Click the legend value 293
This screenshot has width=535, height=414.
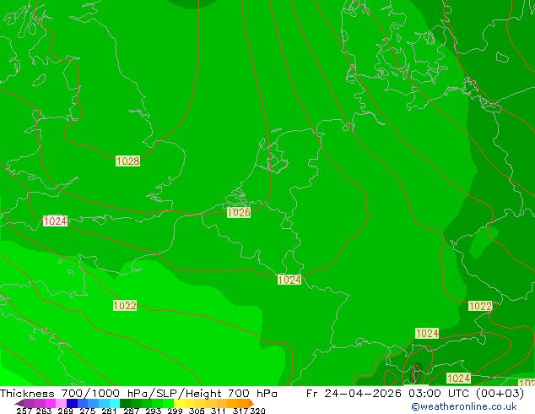tap(154, 411)
